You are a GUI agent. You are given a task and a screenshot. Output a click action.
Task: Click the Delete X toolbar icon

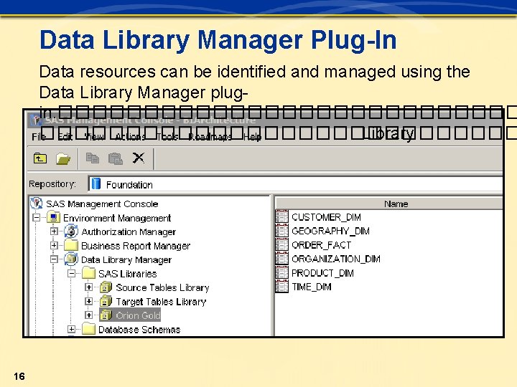pyautogui.click(x=139, y=158)
